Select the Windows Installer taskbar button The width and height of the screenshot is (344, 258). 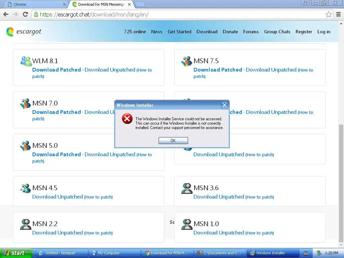(x=273, y=253)
